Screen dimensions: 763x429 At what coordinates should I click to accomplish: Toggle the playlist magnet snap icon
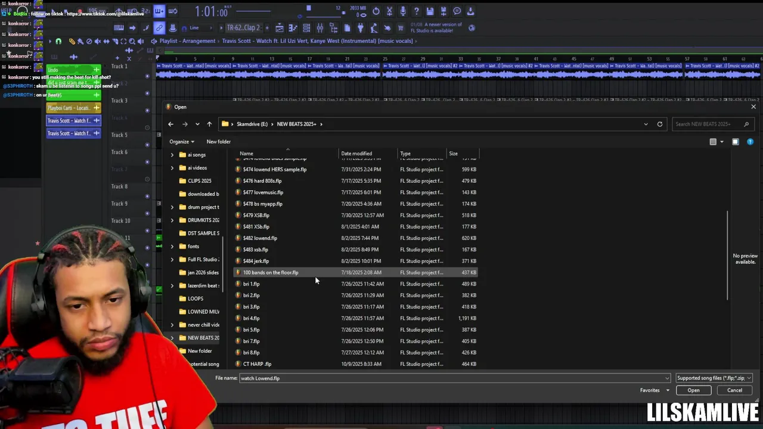coord(58,41)
